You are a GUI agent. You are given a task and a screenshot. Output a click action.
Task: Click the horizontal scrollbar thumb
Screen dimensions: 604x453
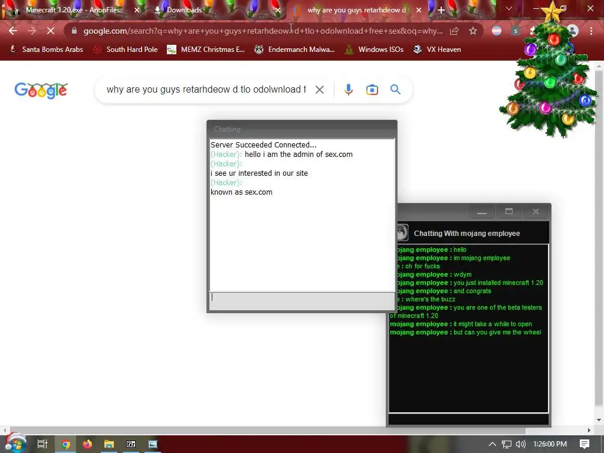coord(267,430)
